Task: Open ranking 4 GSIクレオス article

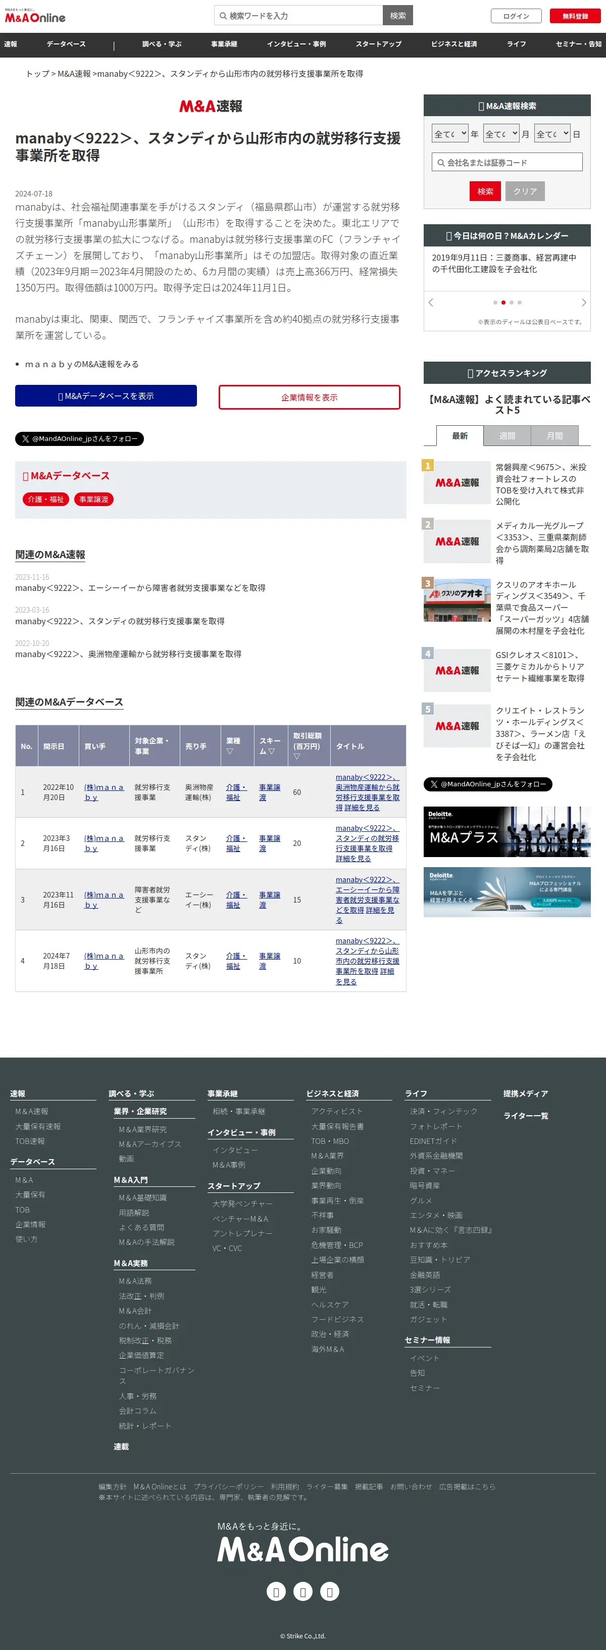Action: click(540, 666)
